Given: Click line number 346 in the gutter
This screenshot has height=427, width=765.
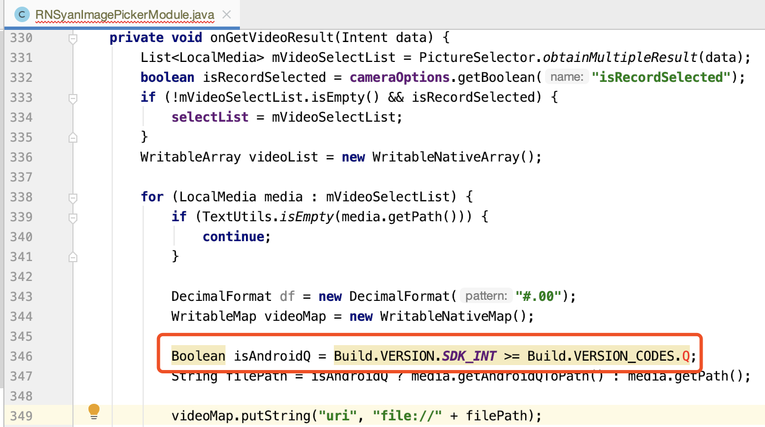Looking at the screenshot, I should (x=21, y=356).
